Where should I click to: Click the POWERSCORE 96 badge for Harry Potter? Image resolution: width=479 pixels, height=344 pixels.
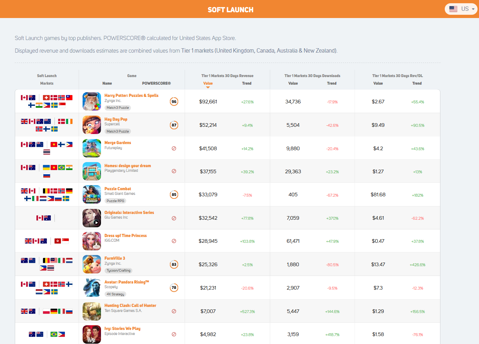[174, 102]
